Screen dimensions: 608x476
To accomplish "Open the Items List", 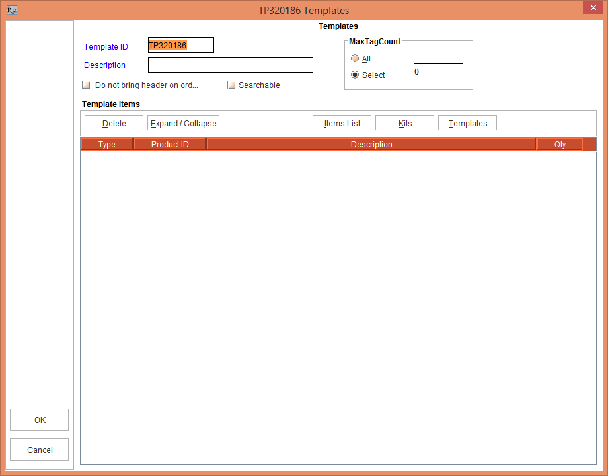I will tap(342, 123).
